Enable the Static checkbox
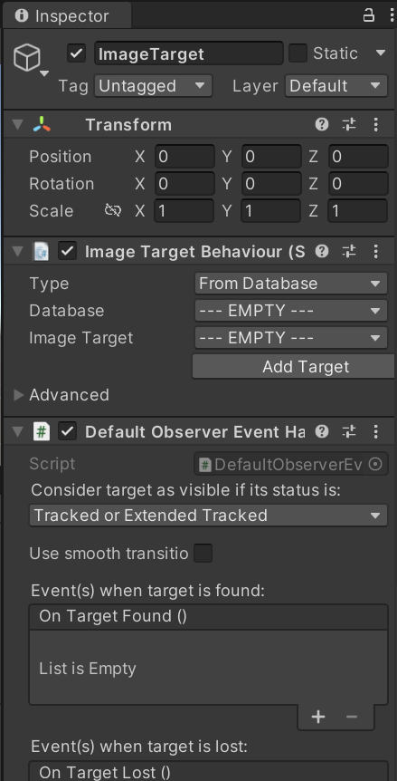This screenshot has width=397, height=781. pyautogui.click(x=298, y=53)
